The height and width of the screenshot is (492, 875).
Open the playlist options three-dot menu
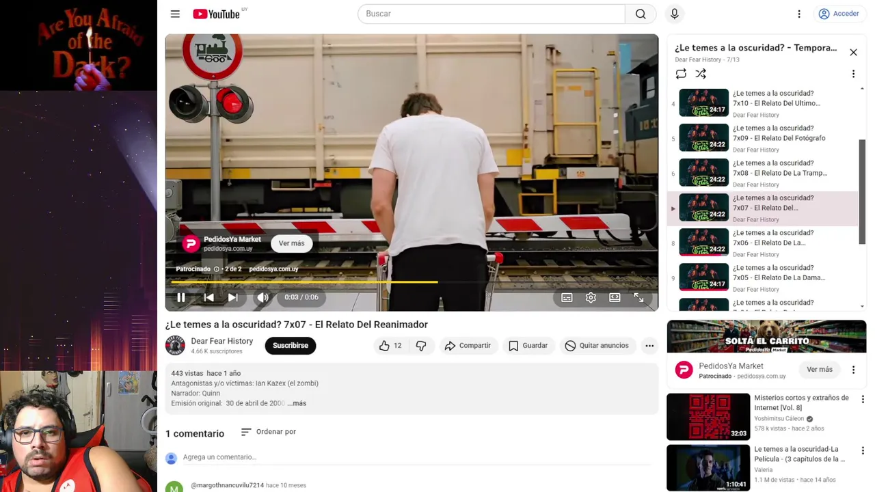pos(853,74)
